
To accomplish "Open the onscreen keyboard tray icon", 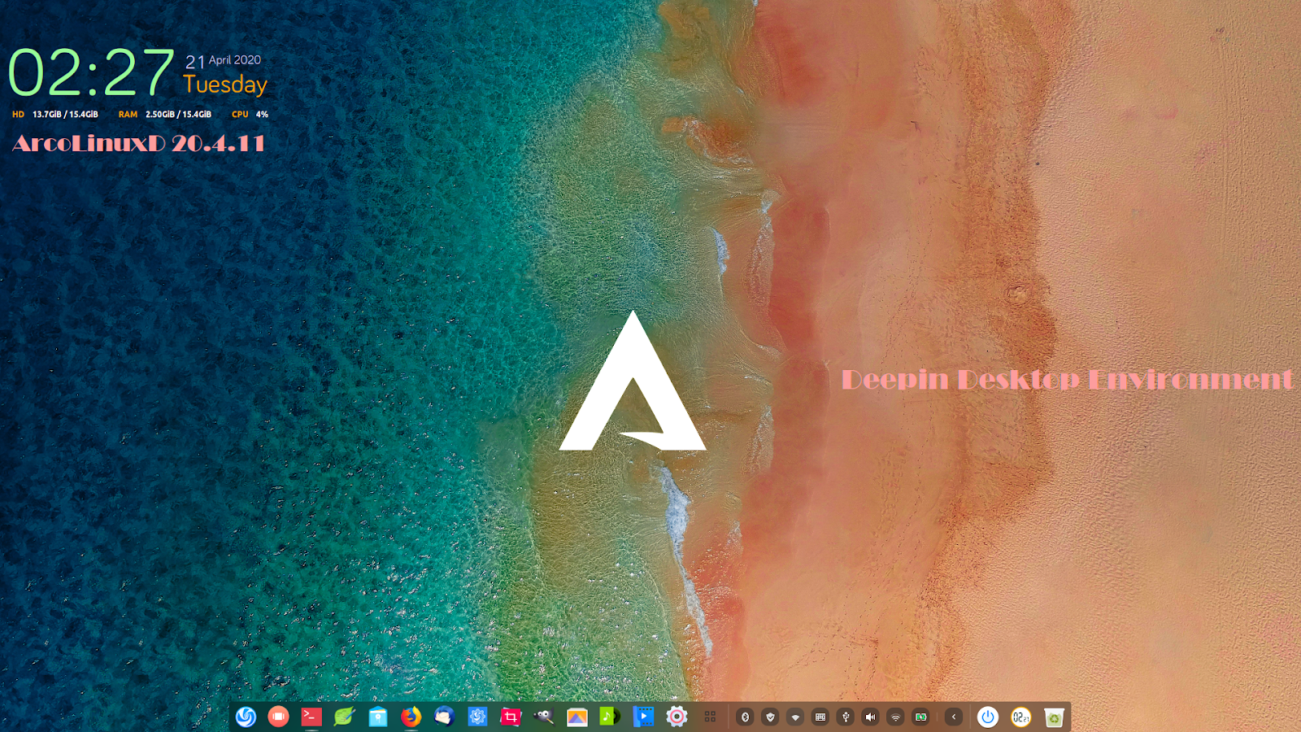I will [820, 717].
